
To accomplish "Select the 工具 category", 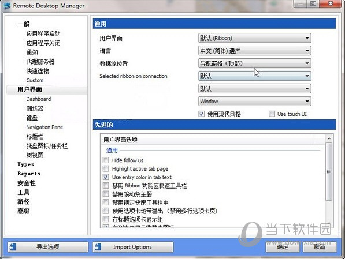I will coord(23,193).
